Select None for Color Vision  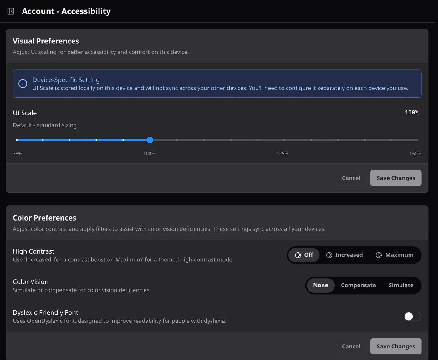click(321, 286)
